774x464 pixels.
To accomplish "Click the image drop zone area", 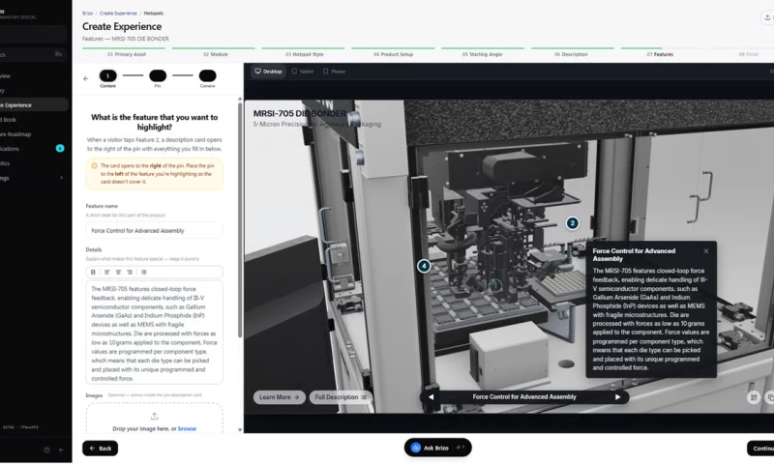I will pyautogui.click(x=155, y=420).
